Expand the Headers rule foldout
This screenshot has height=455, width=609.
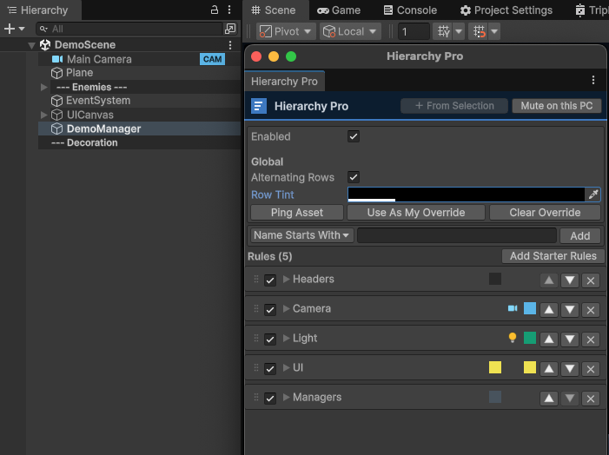tap(286, 279)
